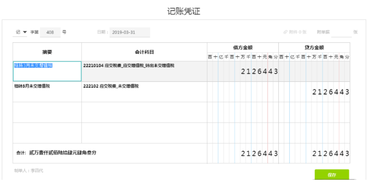Click the first row debit amount 2126443
The image size is (371, 185).
(x=259, y=71)
